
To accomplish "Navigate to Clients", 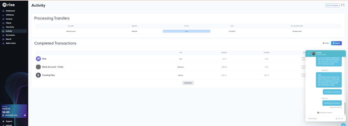I will point(9,23).
